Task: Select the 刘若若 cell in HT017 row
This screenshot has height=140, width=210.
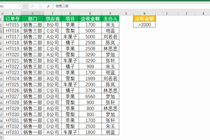Action: tap(110, 36)
